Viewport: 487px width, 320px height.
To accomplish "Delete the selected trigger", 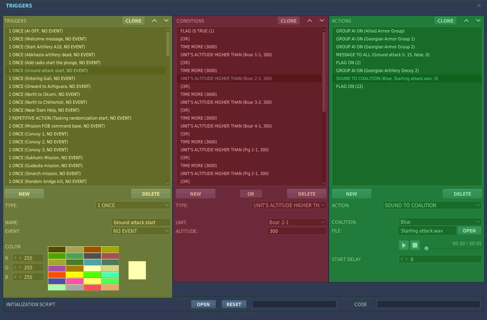I will click(x=151, y=194).
